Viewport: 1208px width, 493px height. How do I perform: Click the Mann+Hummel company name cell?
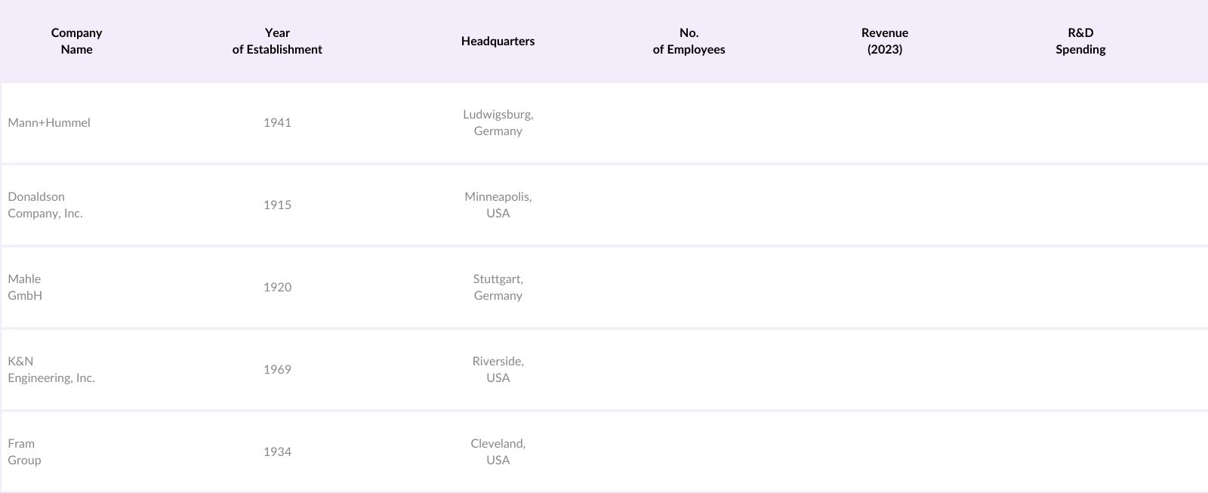[49, 123]
